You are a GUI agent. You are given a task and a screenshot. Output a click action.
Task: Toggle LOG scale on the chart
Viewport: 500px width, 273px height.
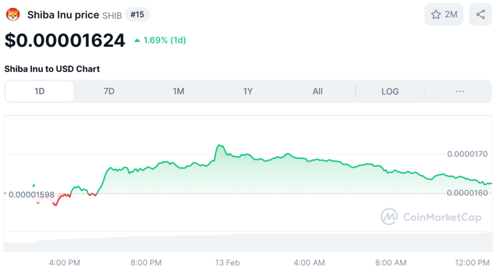coord(390,91)
